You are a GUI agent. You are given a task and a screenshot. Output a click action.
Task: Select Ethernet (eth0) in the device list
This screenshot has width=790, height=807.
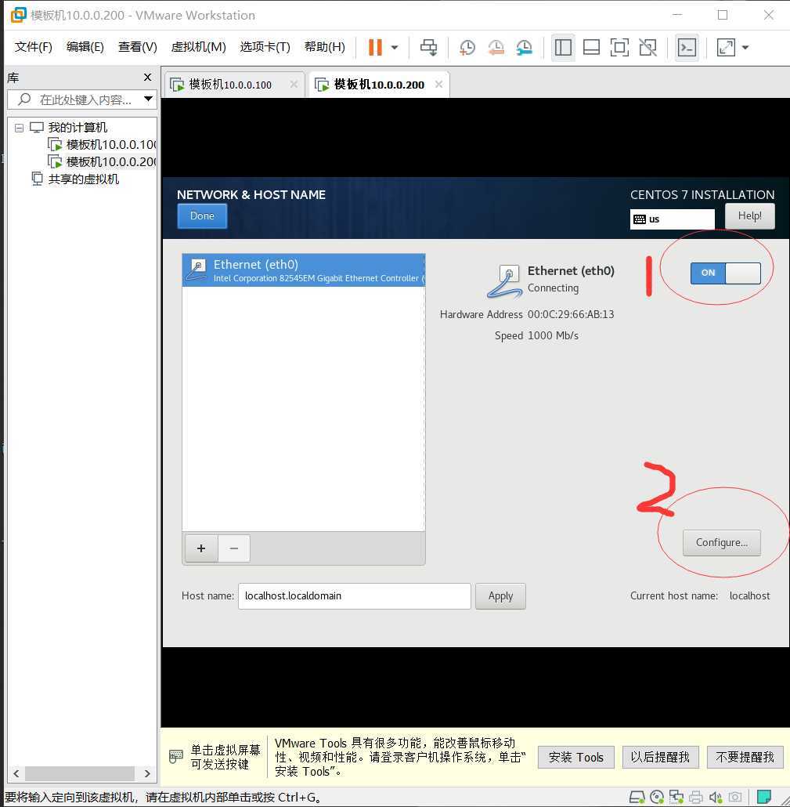[x=304, y=270]
